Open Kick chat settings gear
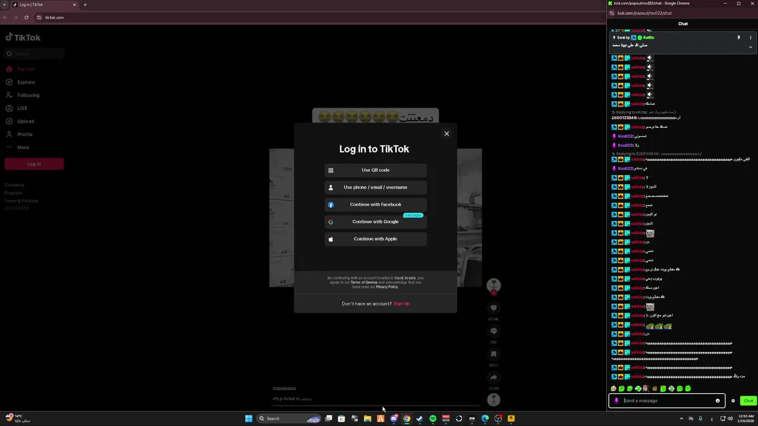This screenshot has height=426, width=758. click(733, 401)
